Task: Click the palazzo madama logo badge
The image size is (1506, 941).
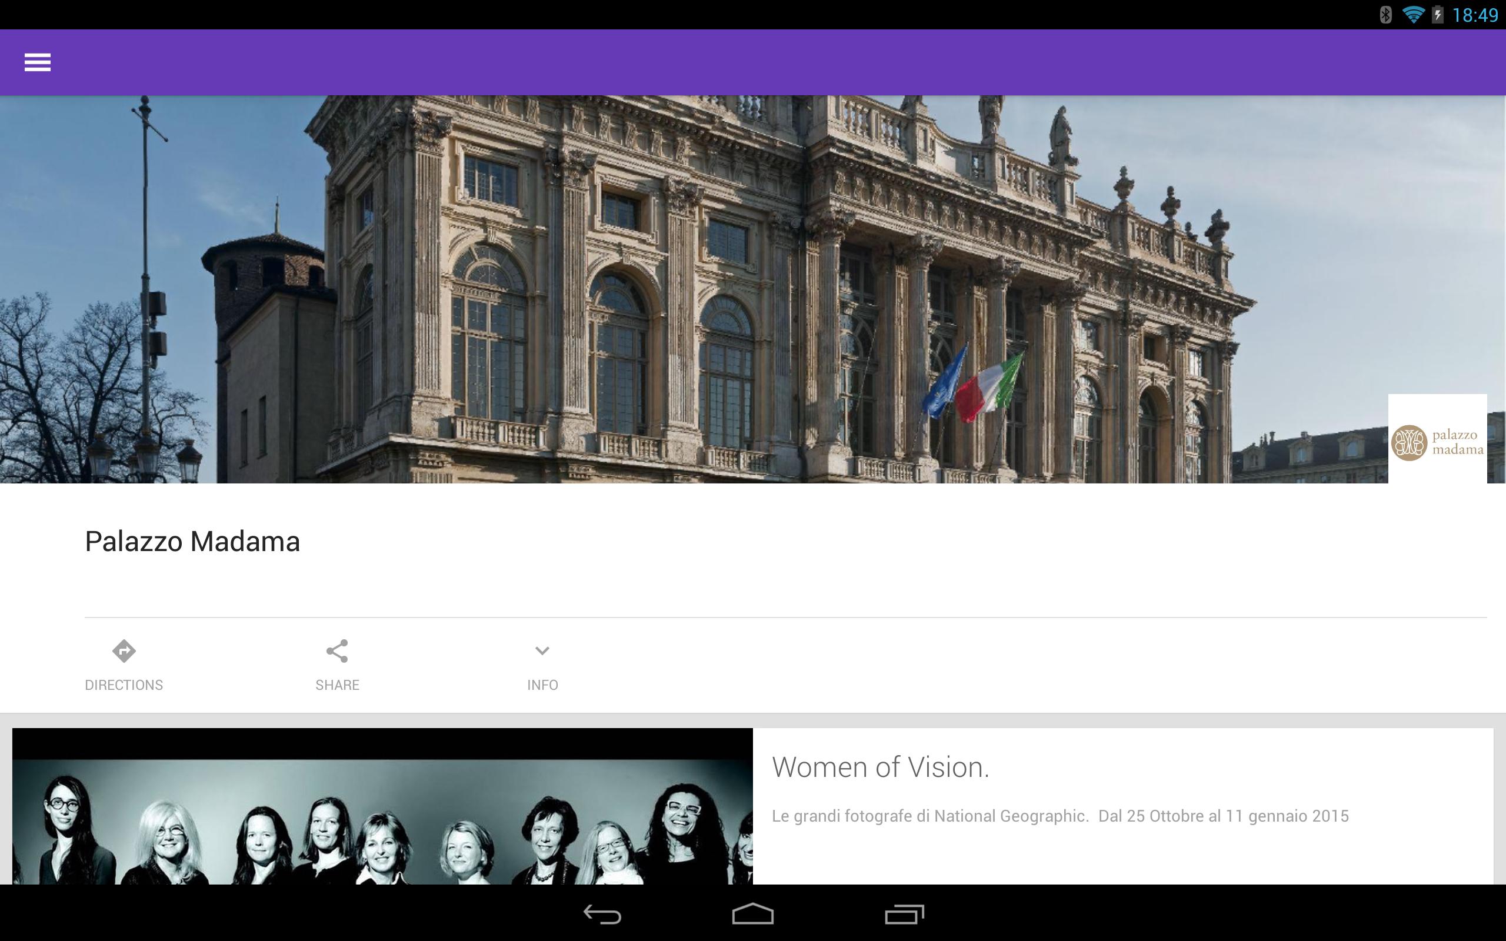Action: (x=1437, y=439)
